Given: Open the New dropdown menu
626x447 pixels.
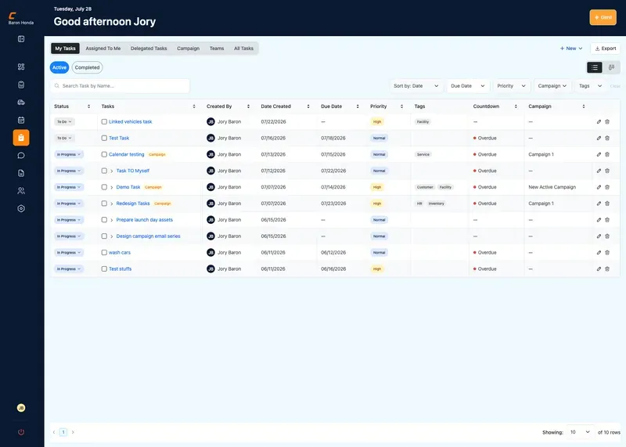Looking at the screenshot, I should (x=571, y=49).
